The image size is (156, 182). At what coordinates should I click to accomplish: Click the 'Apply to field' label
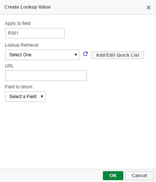click(17, 23)
